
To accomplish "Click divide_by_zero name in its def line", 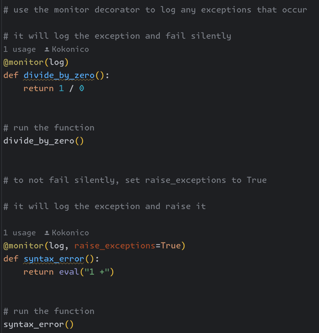I will click(59, 75).
